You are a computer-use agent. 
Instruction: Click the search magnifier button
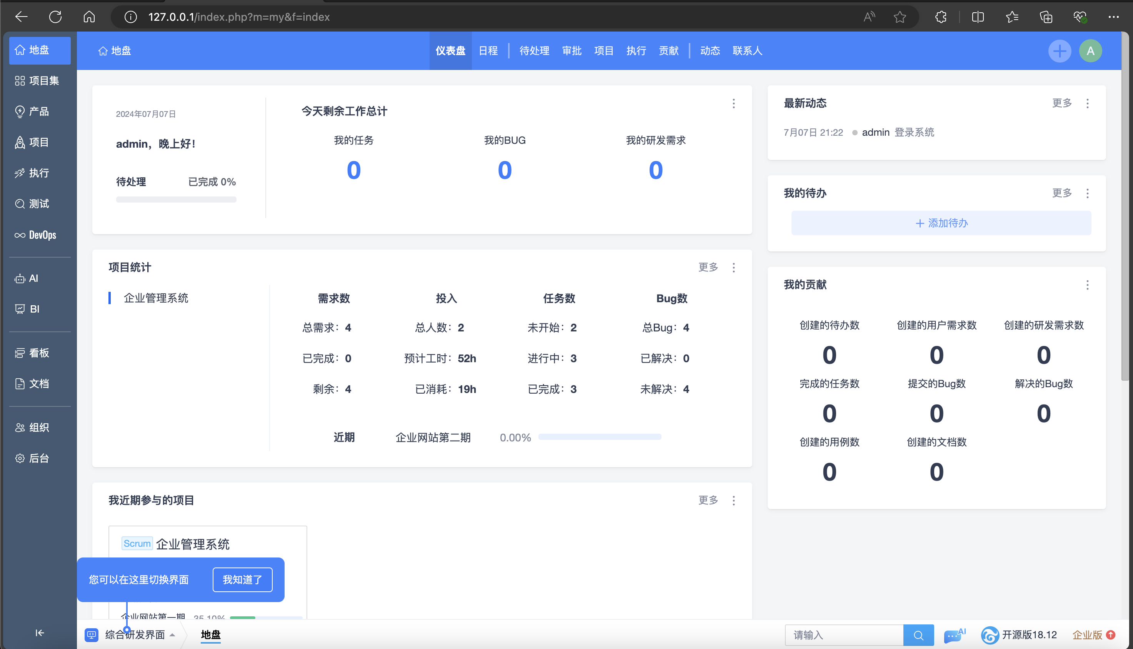click(918, 635)
